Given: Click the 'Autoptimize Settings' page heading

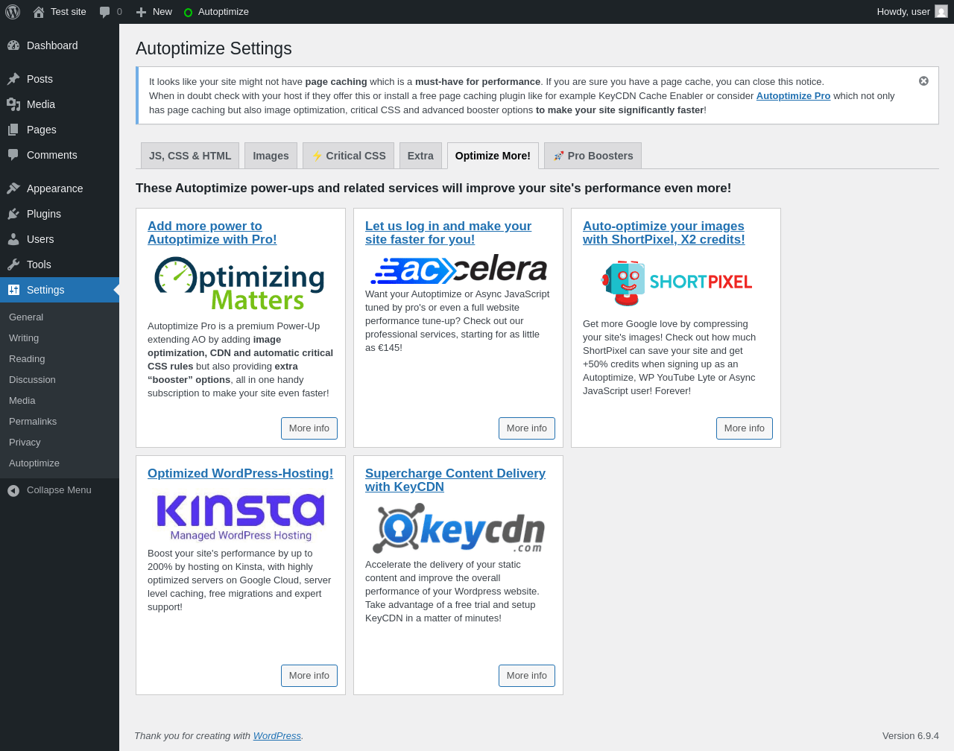Looking at the screenshot, I should [x=214, y=48].
